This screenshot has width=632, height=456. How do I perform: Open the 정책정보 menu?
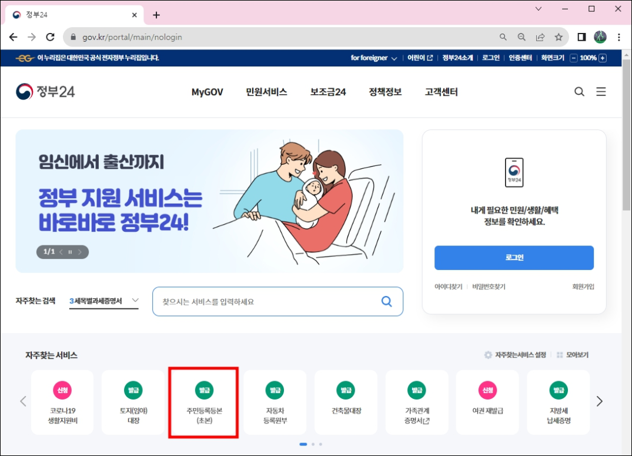tap(385, 92)
